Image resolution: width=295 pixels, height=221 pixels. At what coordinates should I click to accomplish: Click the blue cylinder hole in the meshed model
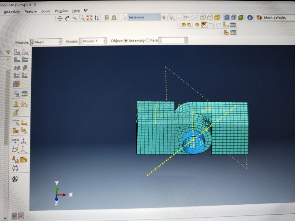point(193,143)
